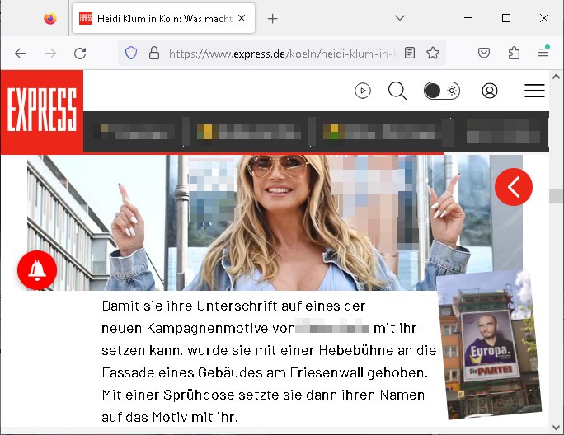Open a new tab with plus button

[273, 18]
